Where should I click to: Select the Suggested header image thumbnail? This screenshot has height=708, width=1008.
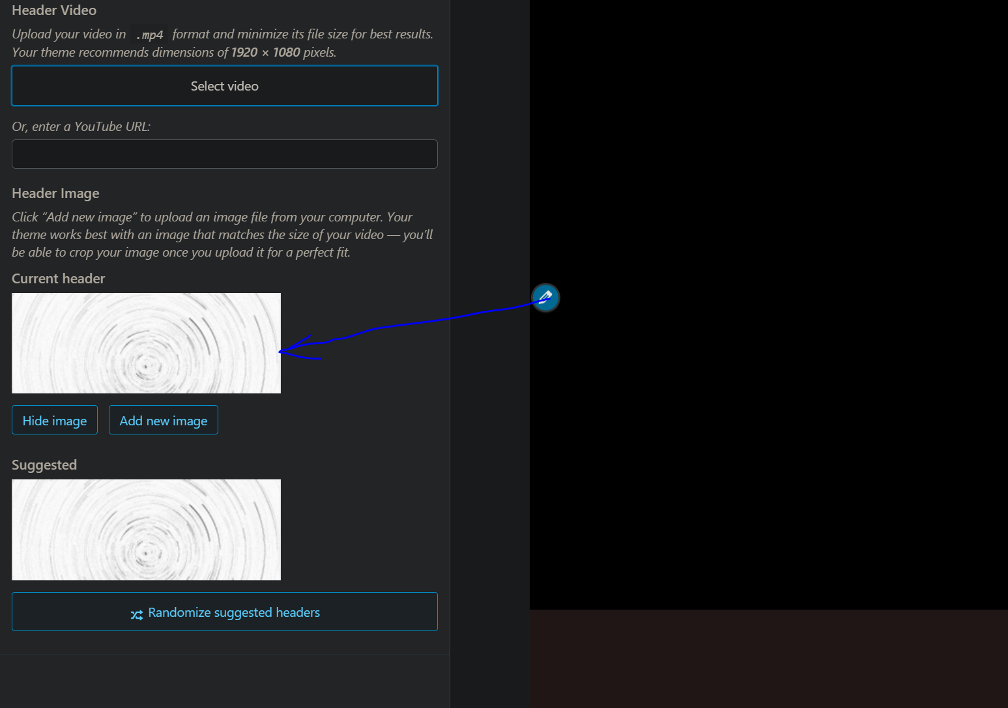coord(146,530)
